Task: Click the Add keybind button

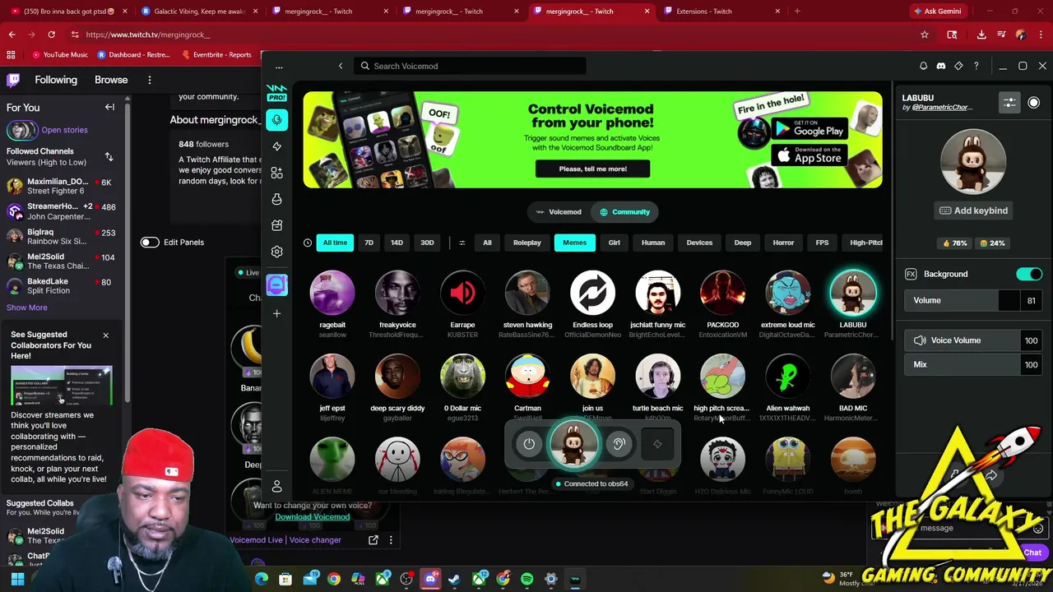Action: point(973,210)
